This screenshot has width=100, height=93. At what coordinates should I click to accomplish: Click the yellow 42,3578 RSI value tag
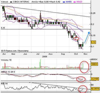(x=95, y=89)
